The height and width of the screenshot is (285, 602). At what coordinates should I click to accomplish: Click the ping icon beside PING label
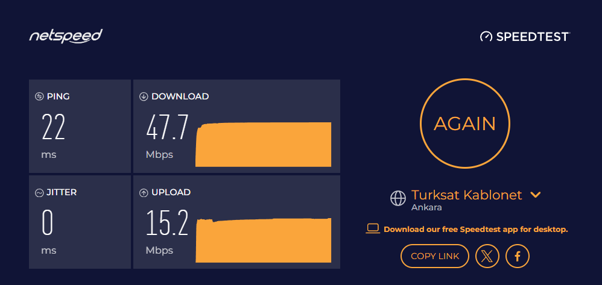click(x=39, y=96)
